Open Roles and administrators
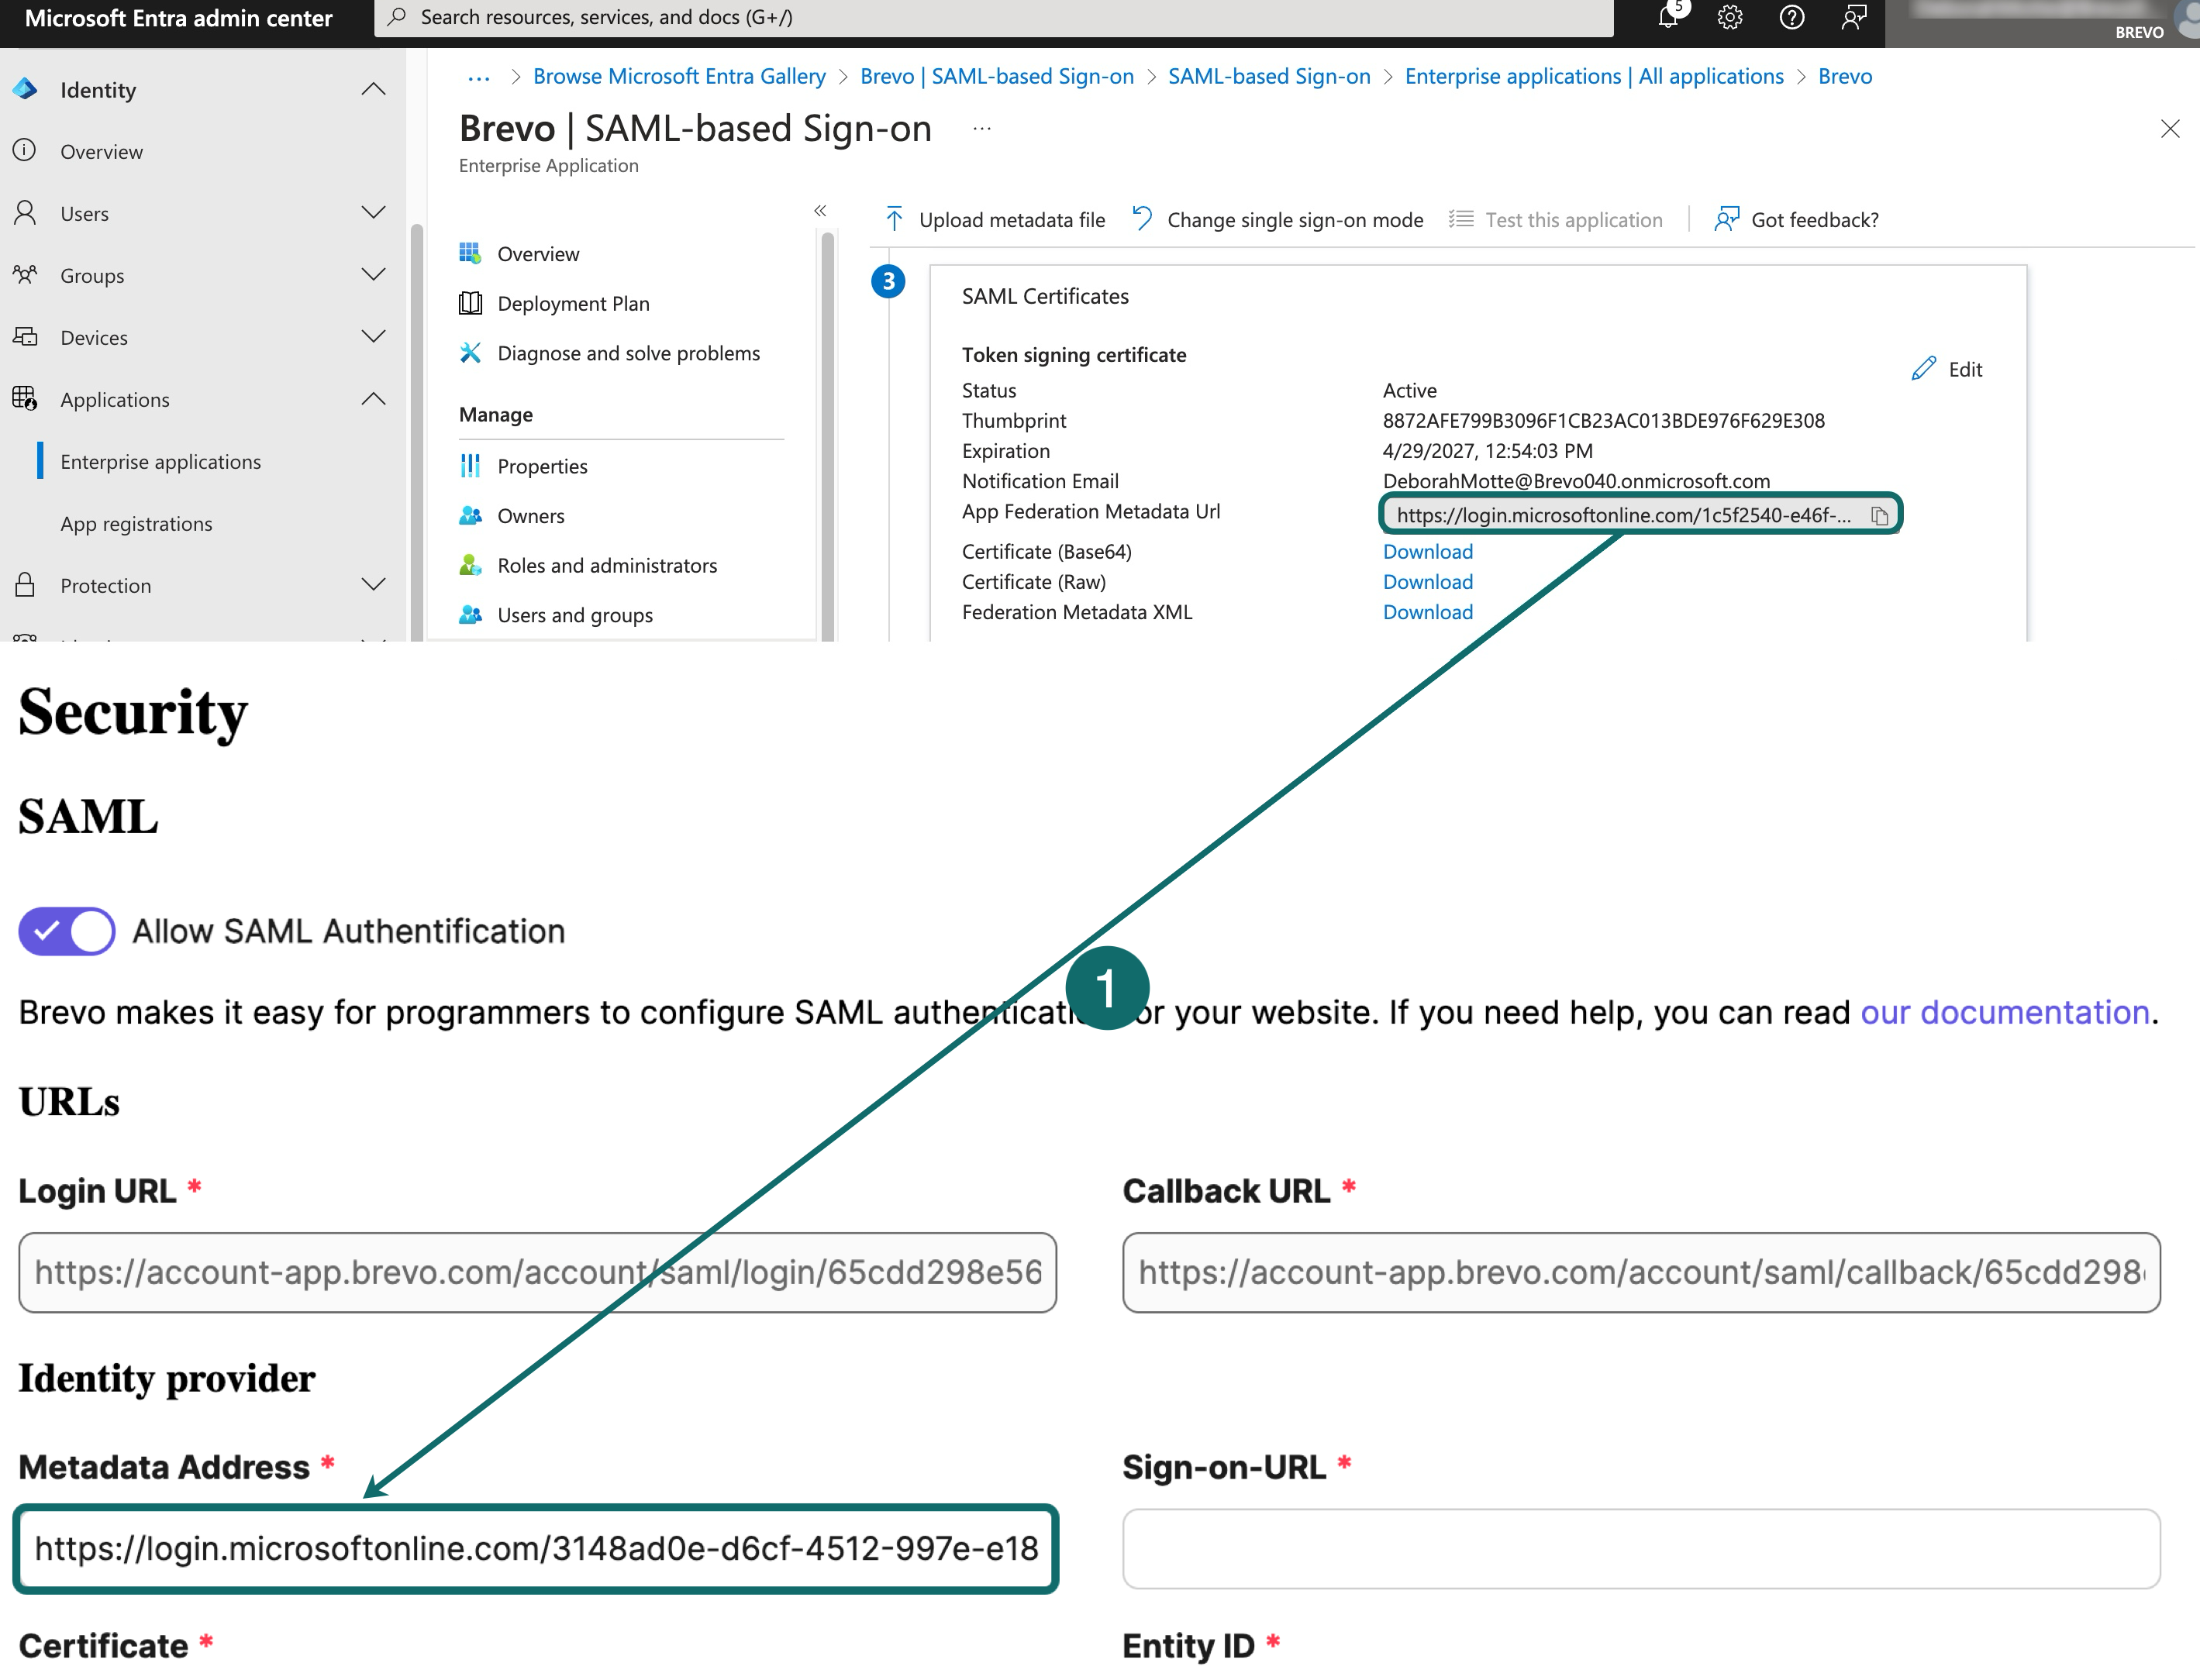2200x1680 pixels. coord(606,565)
